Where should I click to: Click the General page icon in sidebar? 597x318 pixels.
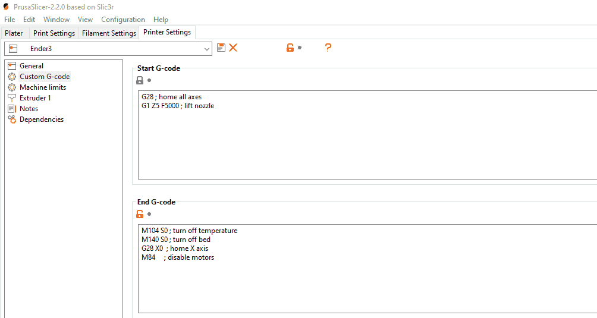12,66
